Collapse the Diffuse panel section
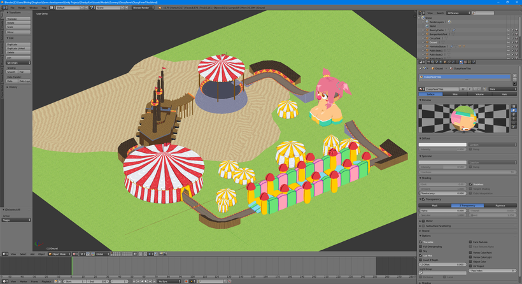The image size is (522, 284). coord(426,138)
